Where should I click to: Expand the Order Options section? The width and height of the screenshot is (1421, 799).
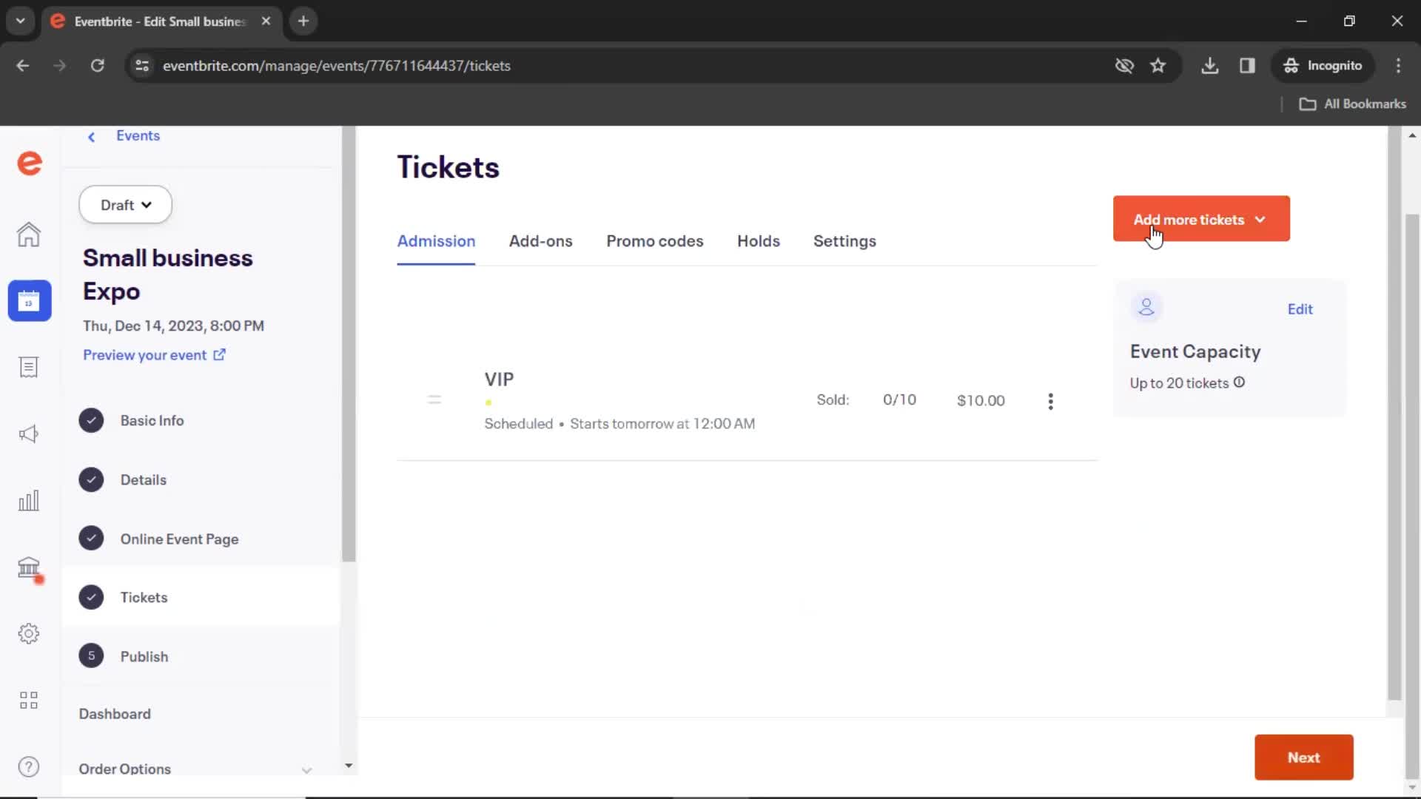[x=196, y=769]
